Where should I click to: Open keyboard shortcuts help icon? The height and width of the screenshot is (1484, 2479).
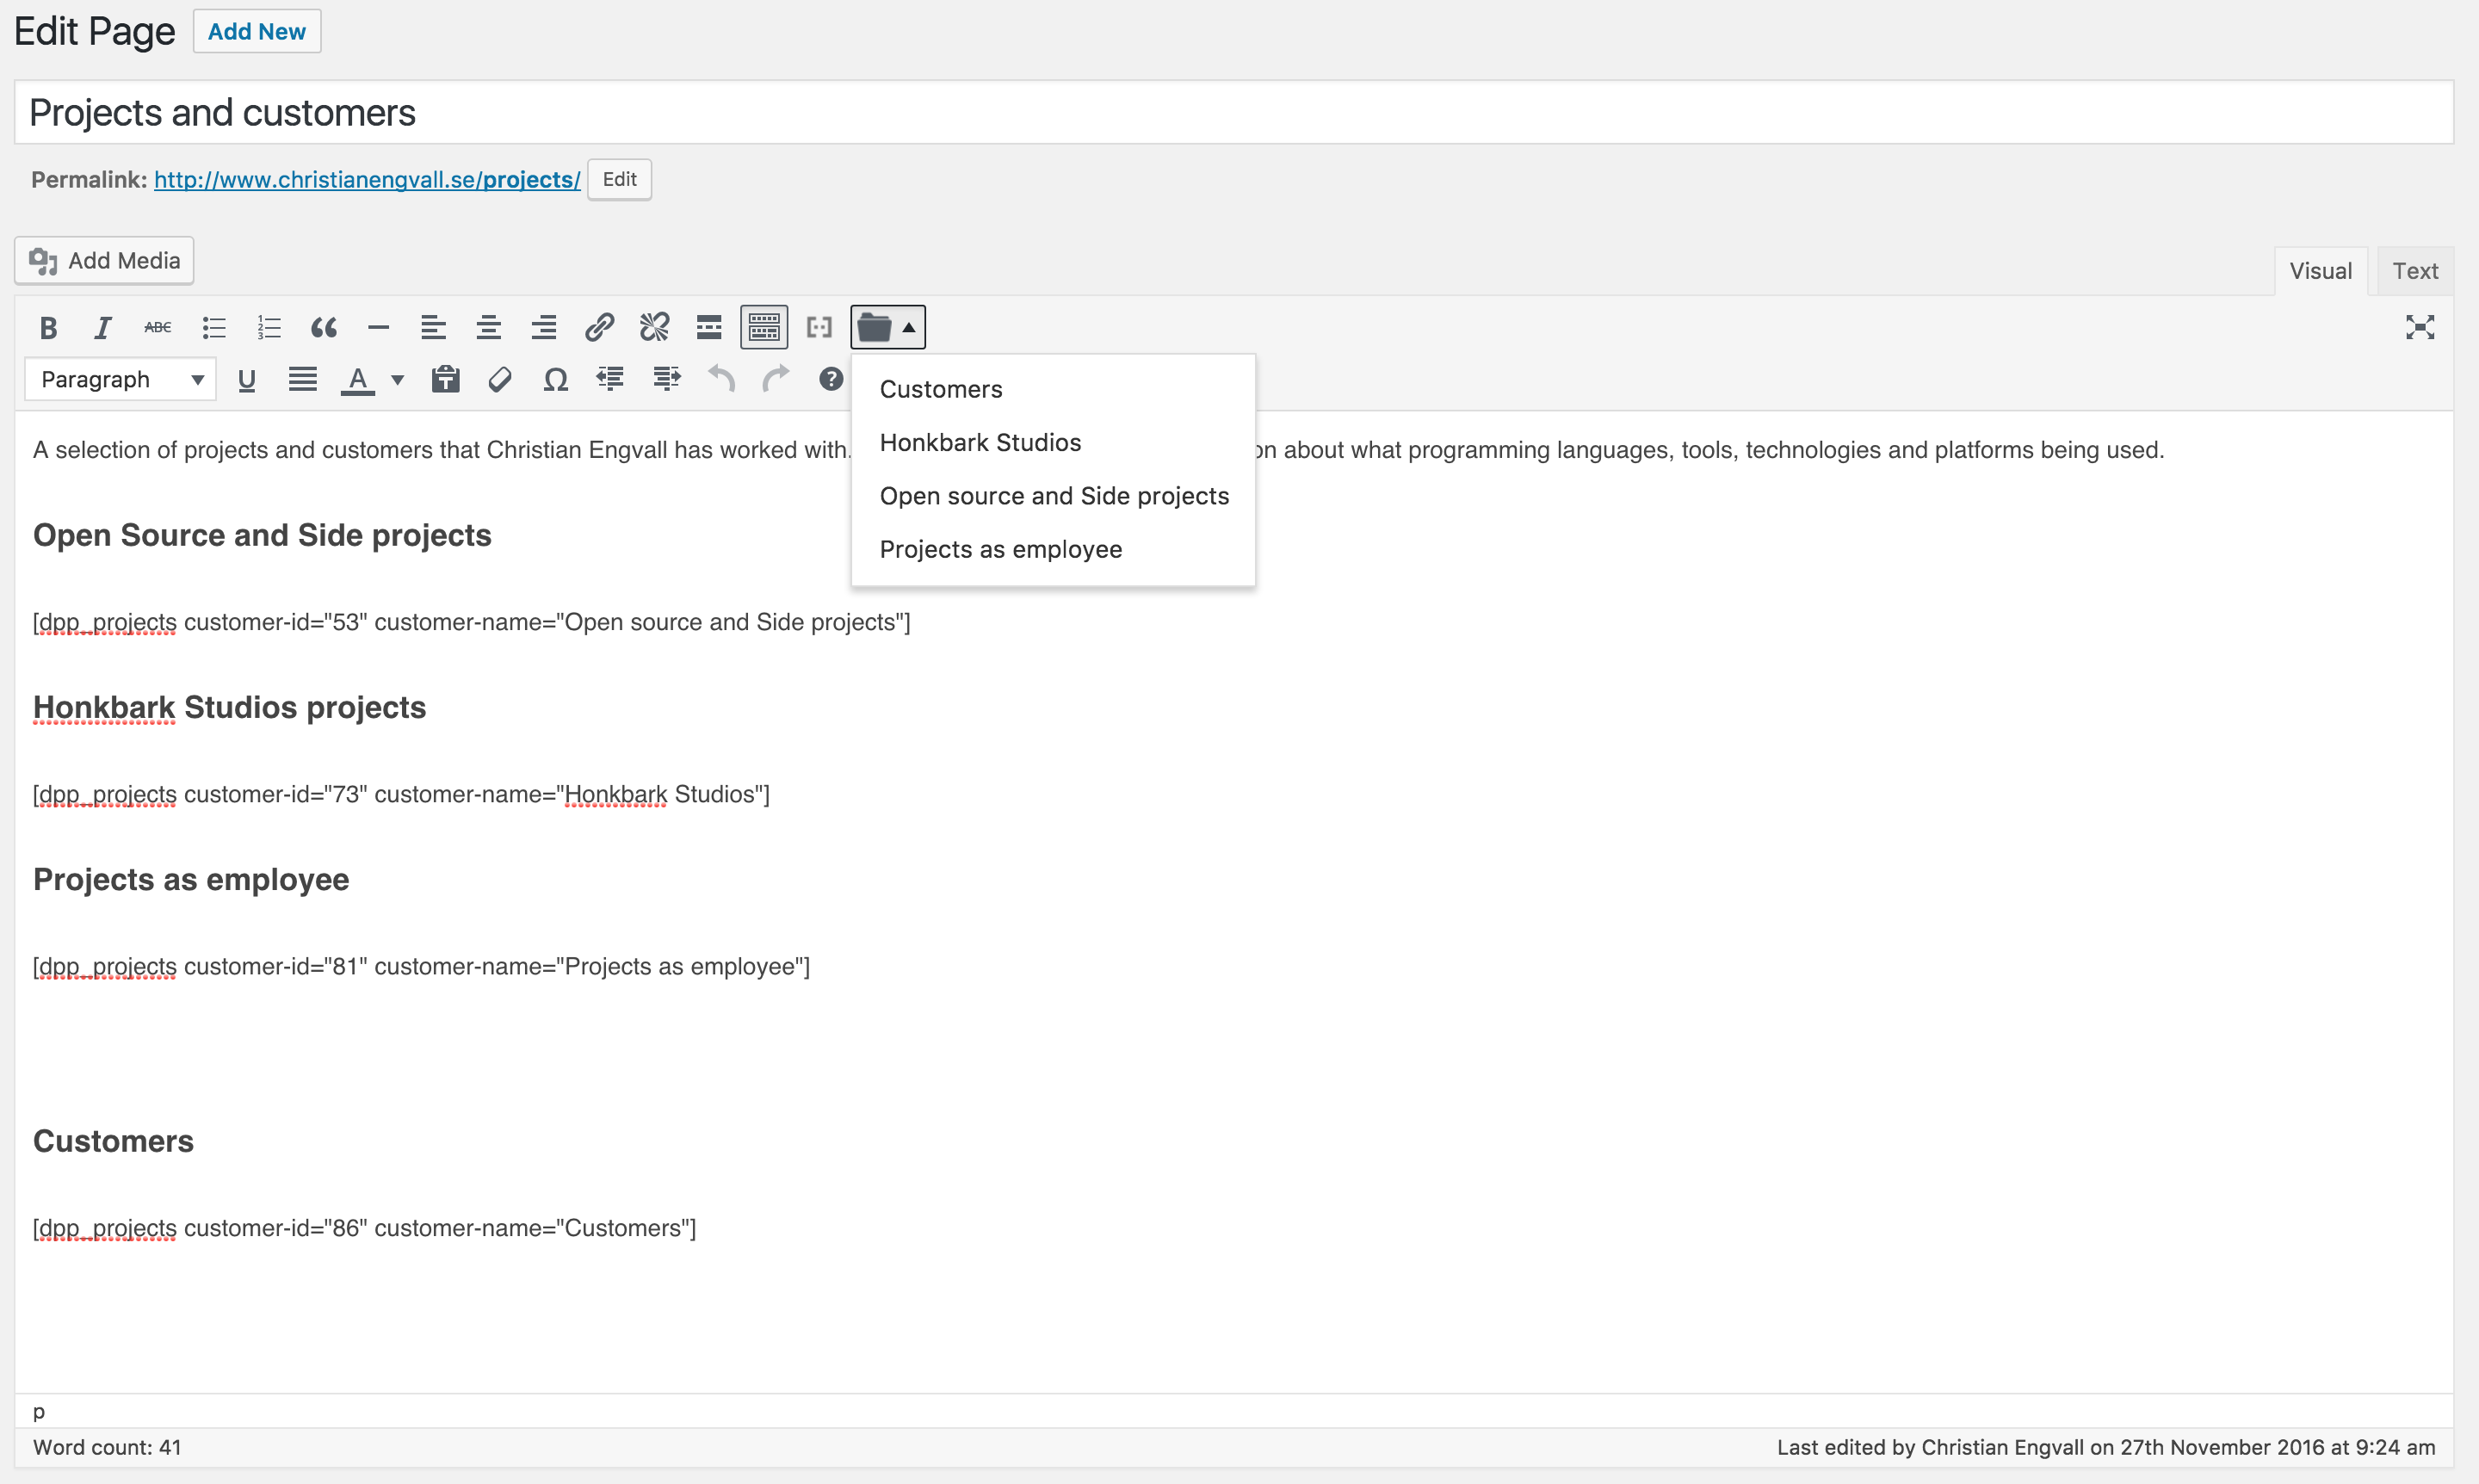(830, 380)
